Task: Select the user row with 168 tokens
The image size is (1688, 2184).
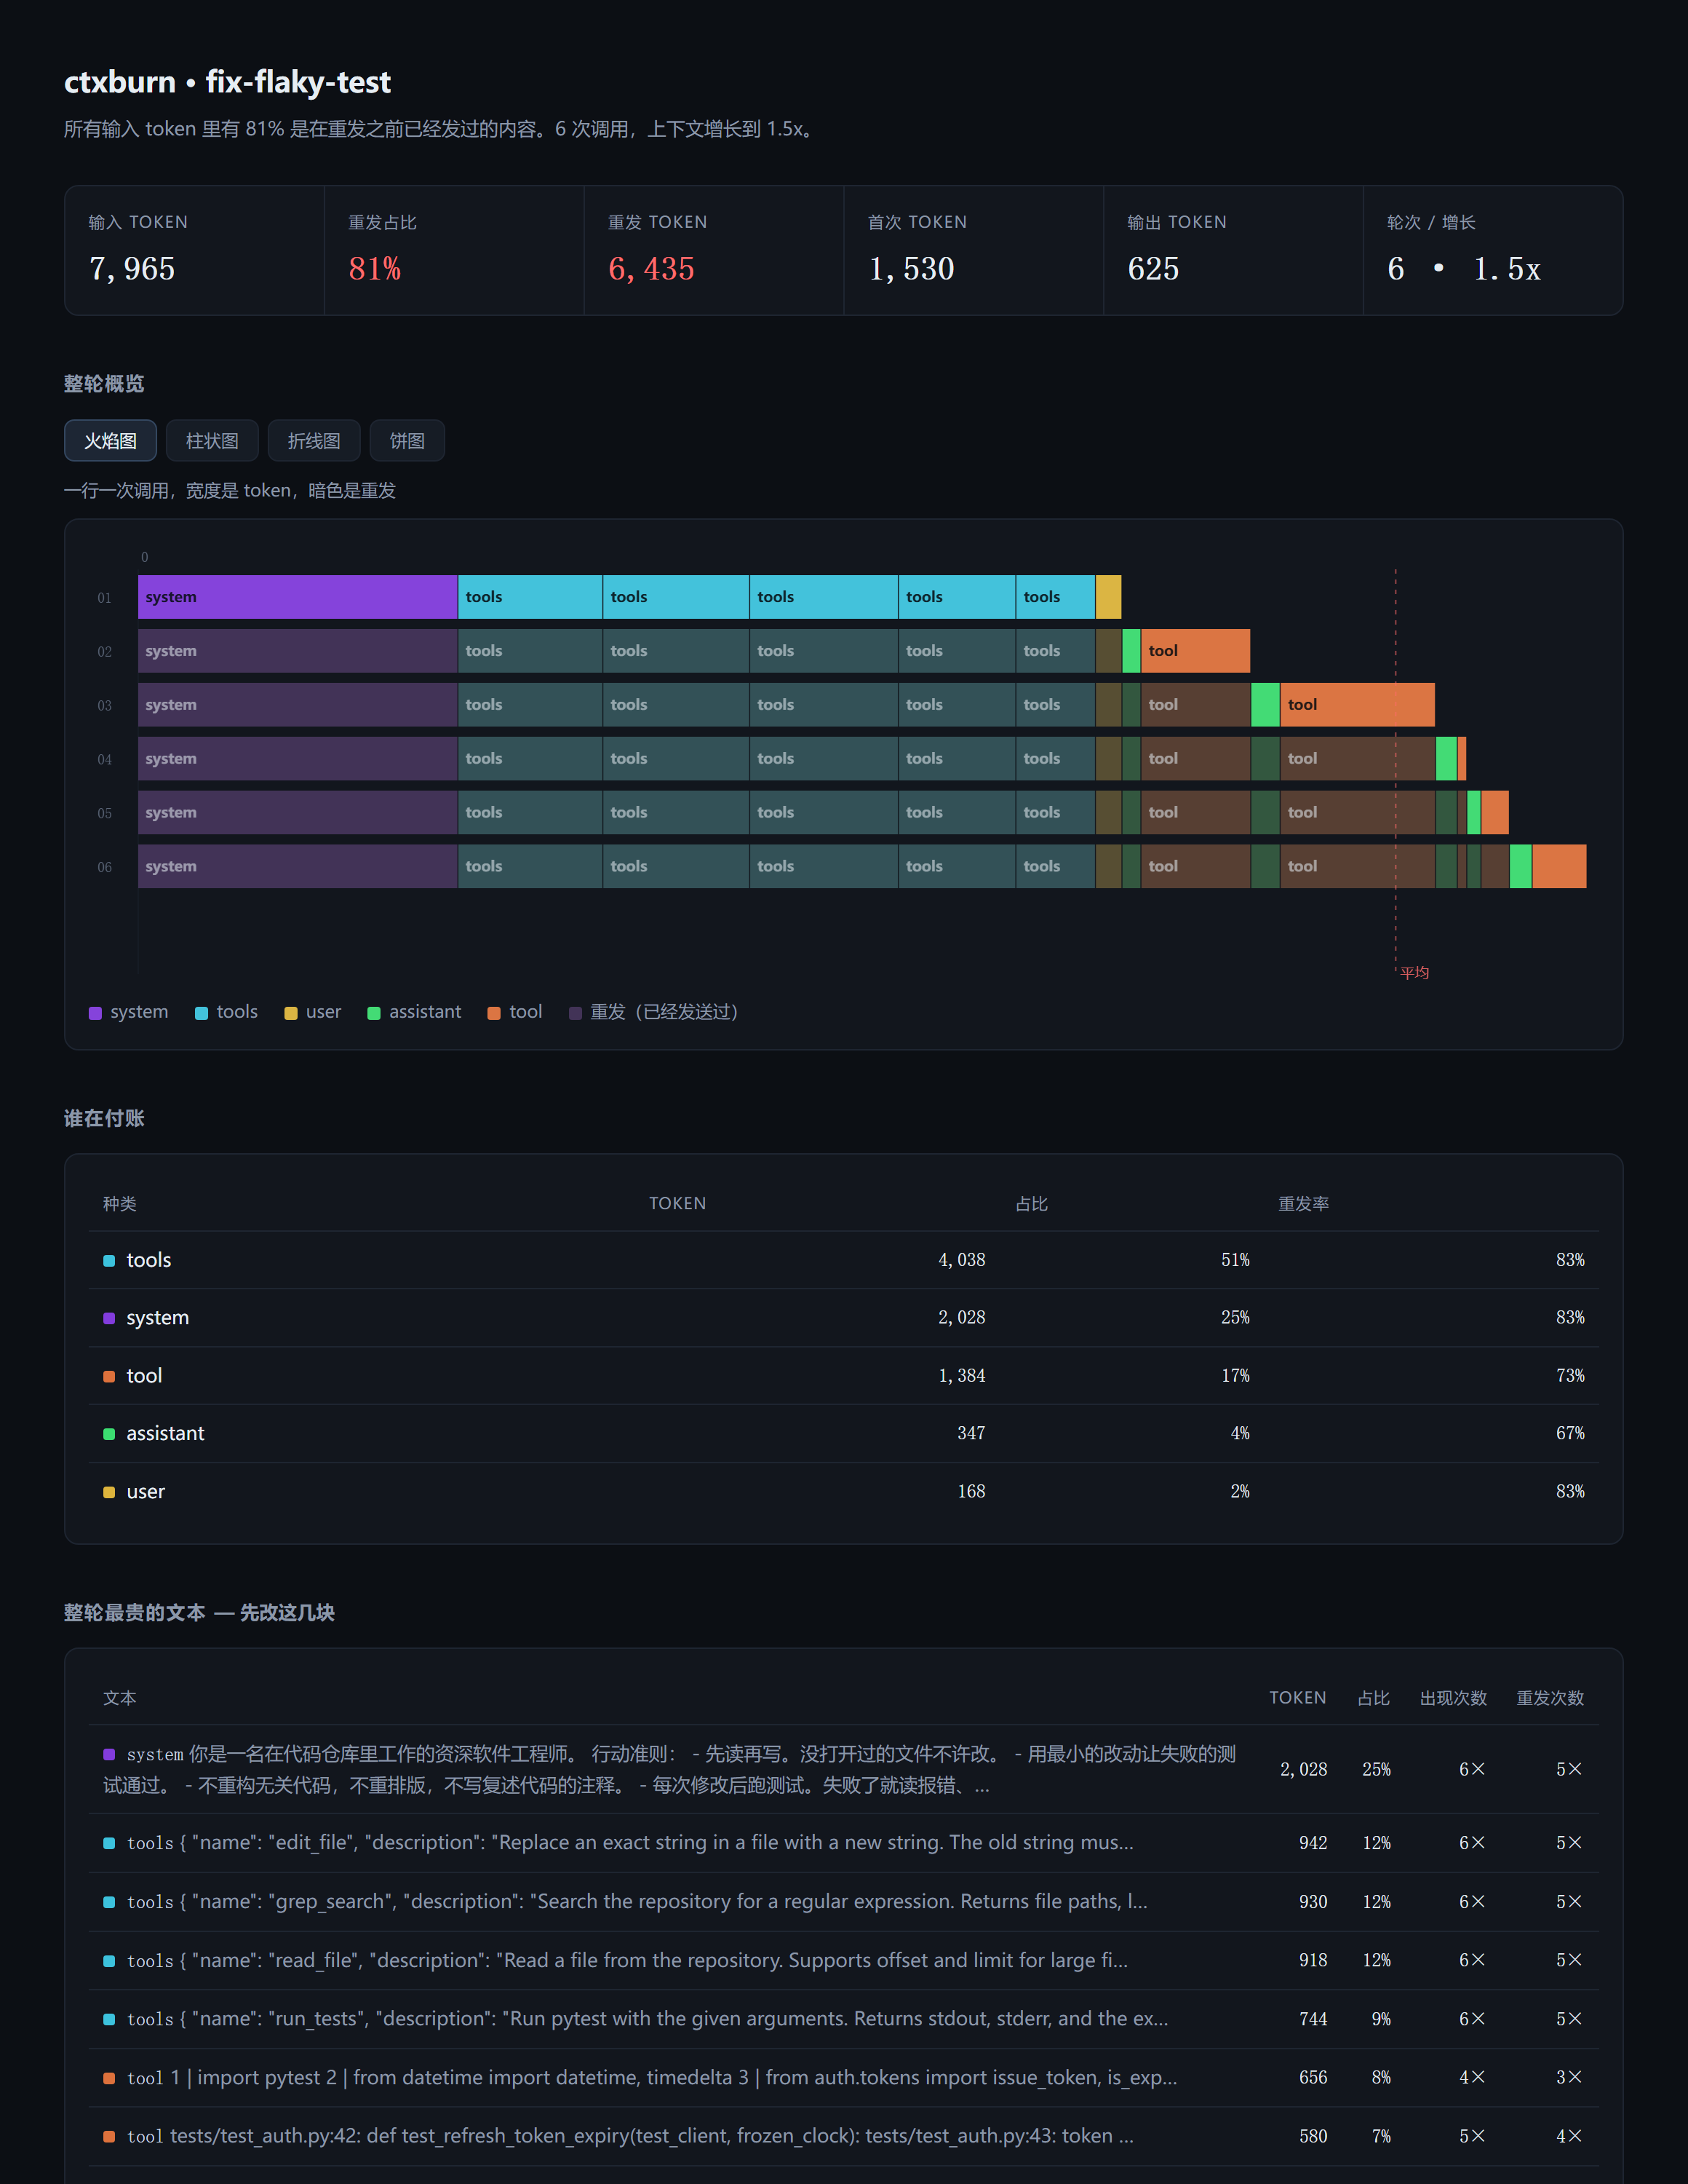Action: (x=843, y=1492)
